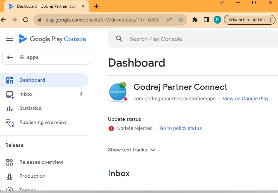Select Publishing overview in sidebar
278x193 pixels.
(x=43, y=123)
